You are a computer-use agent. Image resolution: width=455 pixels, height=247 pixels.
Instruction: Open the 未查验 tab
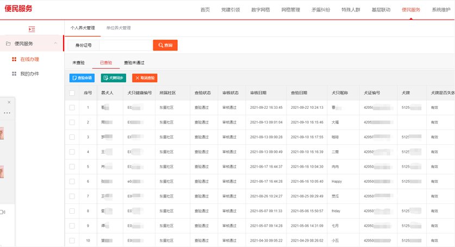tap(78, 63)
